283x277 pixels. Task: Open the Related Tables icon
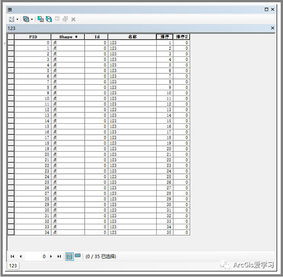[26, 19]
